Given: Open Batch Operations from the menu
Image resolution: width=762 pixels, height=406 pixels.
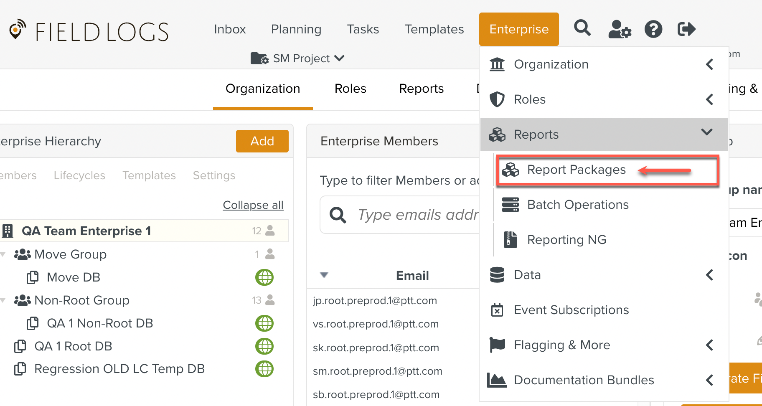Looking at the screenshot, I should pyautogui.click(x=577, y=205).
